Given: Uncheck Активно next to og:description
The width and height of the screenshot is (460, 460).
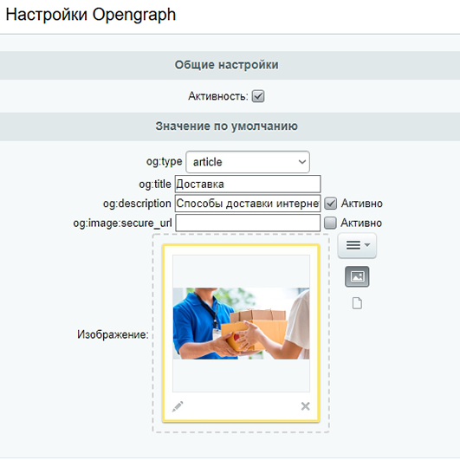Looking at the screenshot, I should click(x=330, y=204).
